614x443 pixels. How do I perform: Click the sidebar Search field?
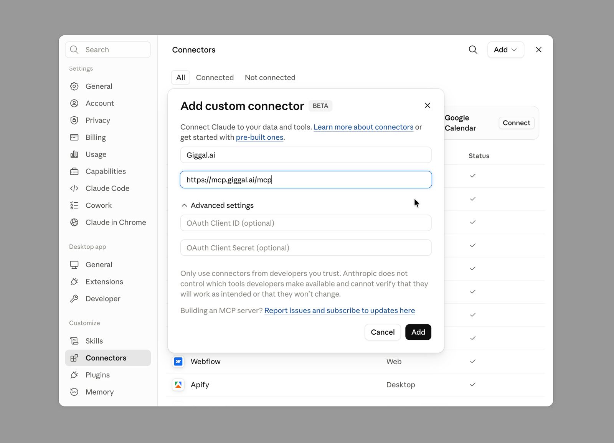(108, 50)
